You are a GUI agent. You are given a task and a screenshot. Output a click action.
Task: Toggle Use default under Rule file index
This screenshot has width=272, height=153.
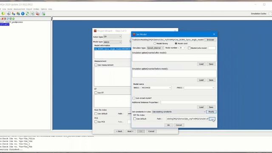[x=96, y=113]
